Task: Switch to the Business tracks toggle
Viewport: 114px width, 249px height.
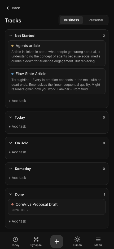Action: [71, 20]
